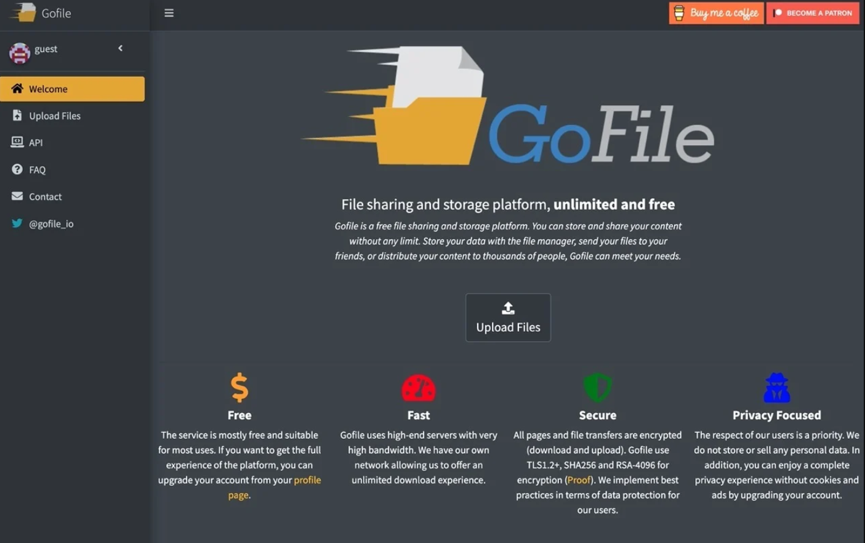Screen dimensions: 865x543
Task: Click the envelope icon beside Contact
Action: pos(17,196)
